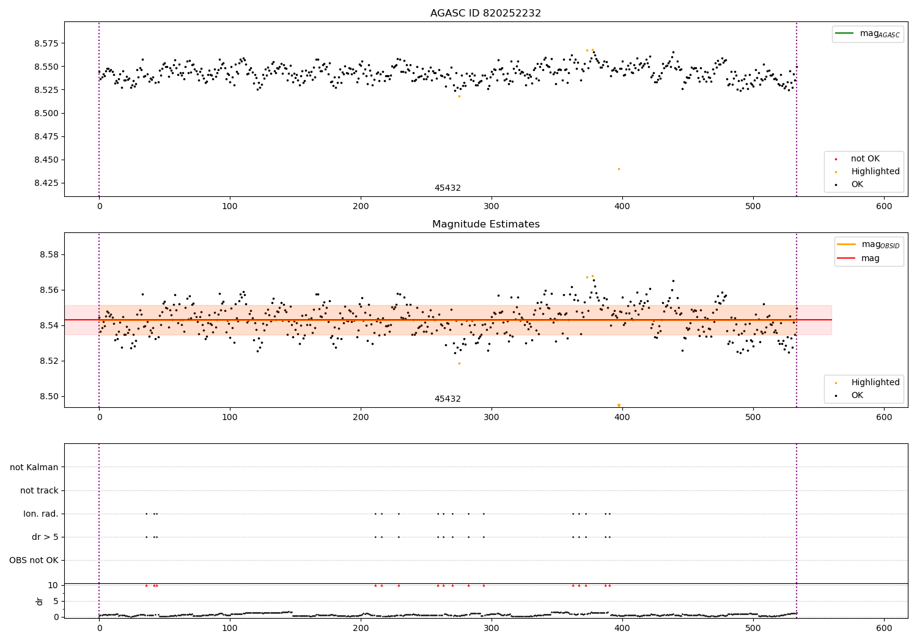The image size is (917, 642).
Task: Click the rotated 'dr' y-axis label
Action: tap(40, 601)
